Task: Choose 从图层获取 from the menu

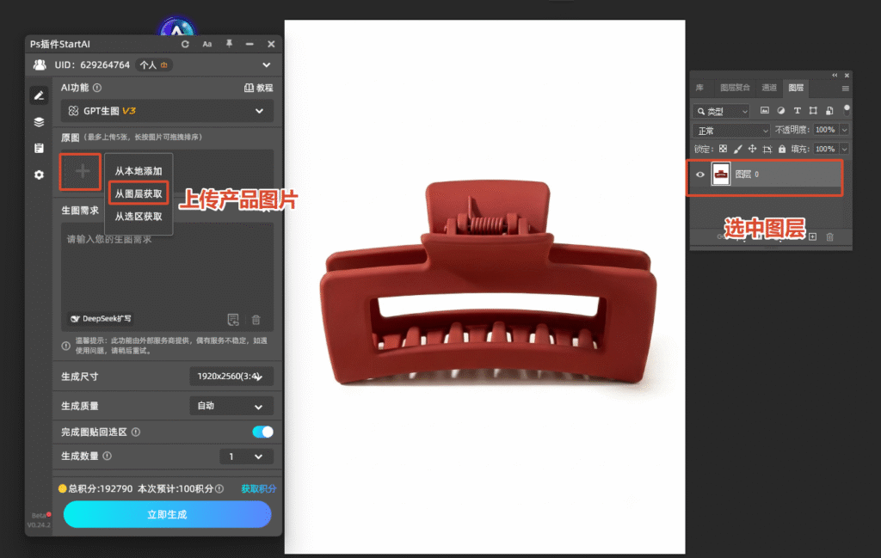Action: 139,193
